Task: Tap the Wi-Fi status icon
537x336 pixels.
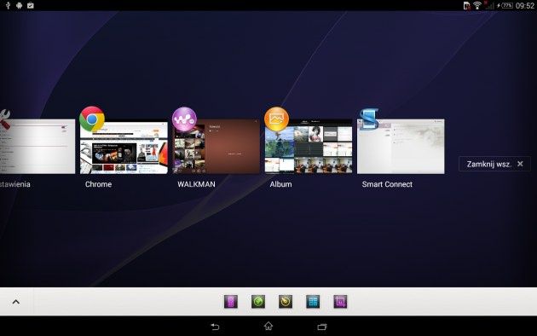Action: pos(477,5)
